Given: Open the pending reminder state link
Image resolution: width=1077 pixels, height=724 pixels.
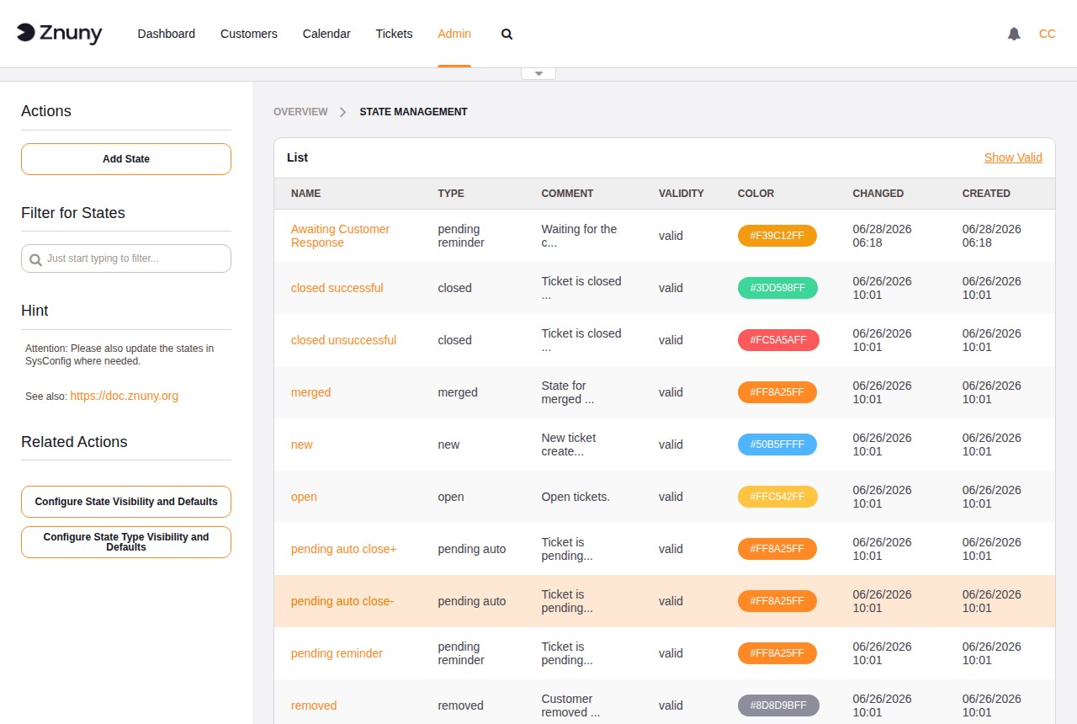Looking at the screenshot, I should (337, 653).
